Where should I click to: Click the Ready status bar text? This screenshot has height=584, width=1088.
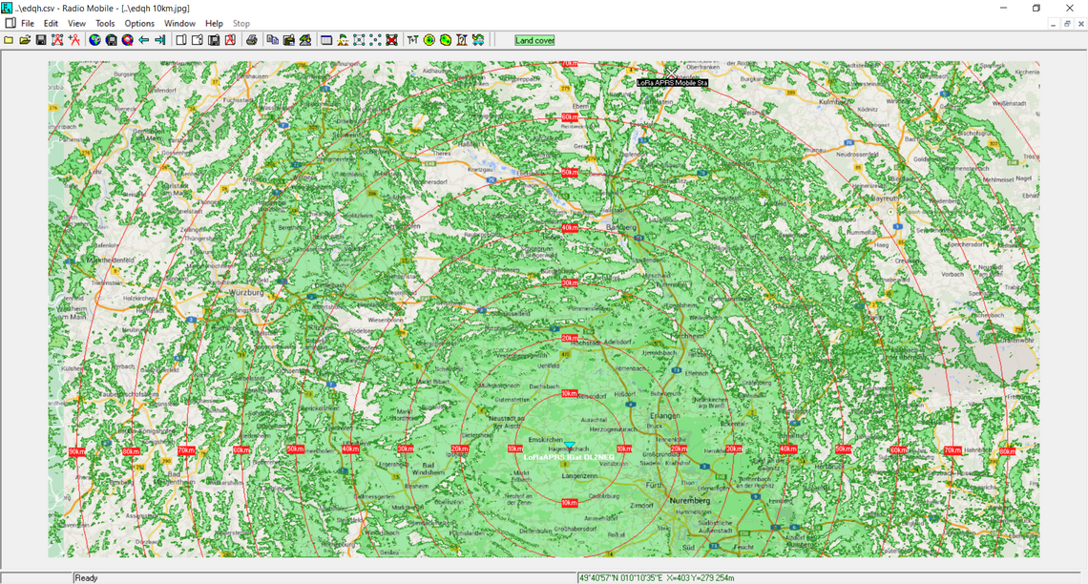click(x=86, y=577)
